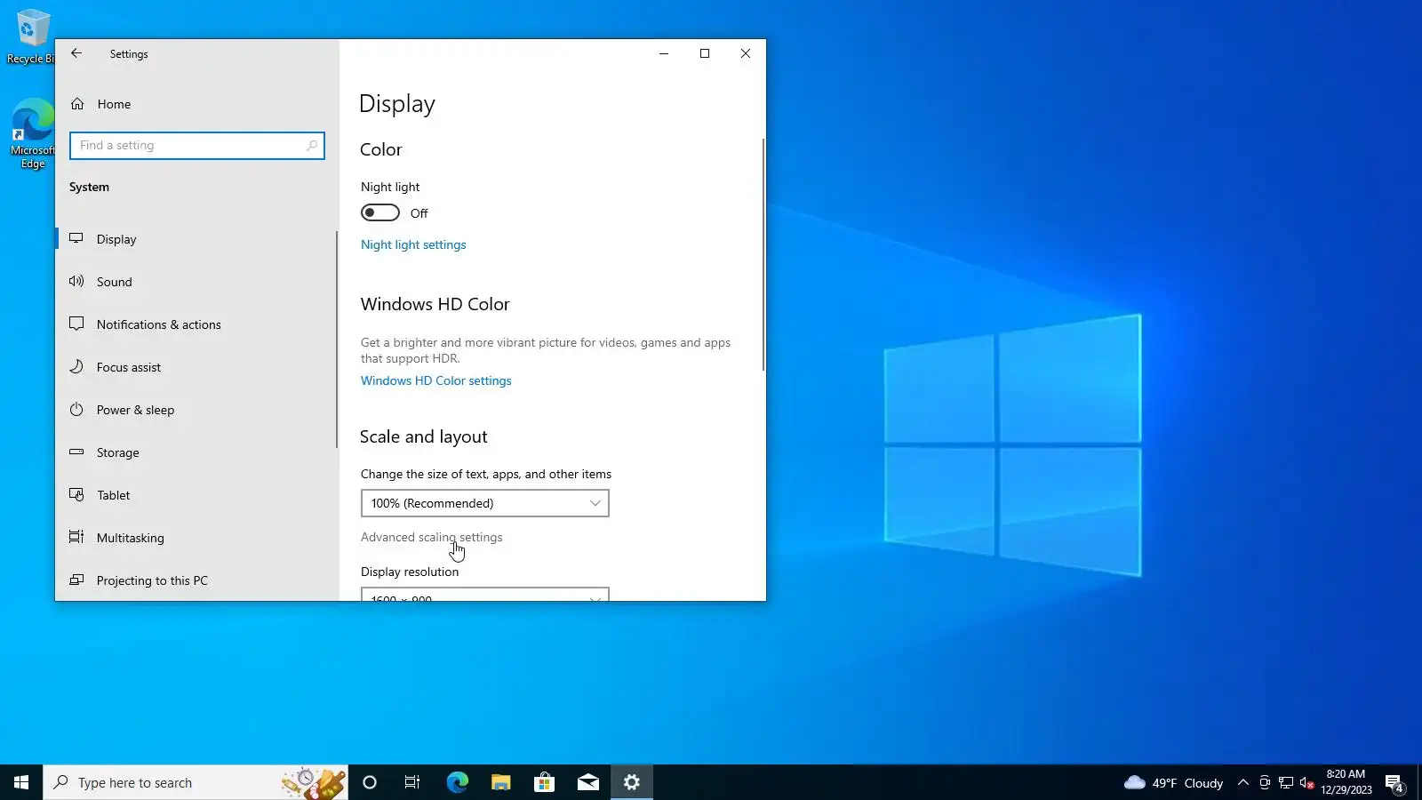
Task: Open Power & sleep via its power icon
Action: tap(76, 410)
